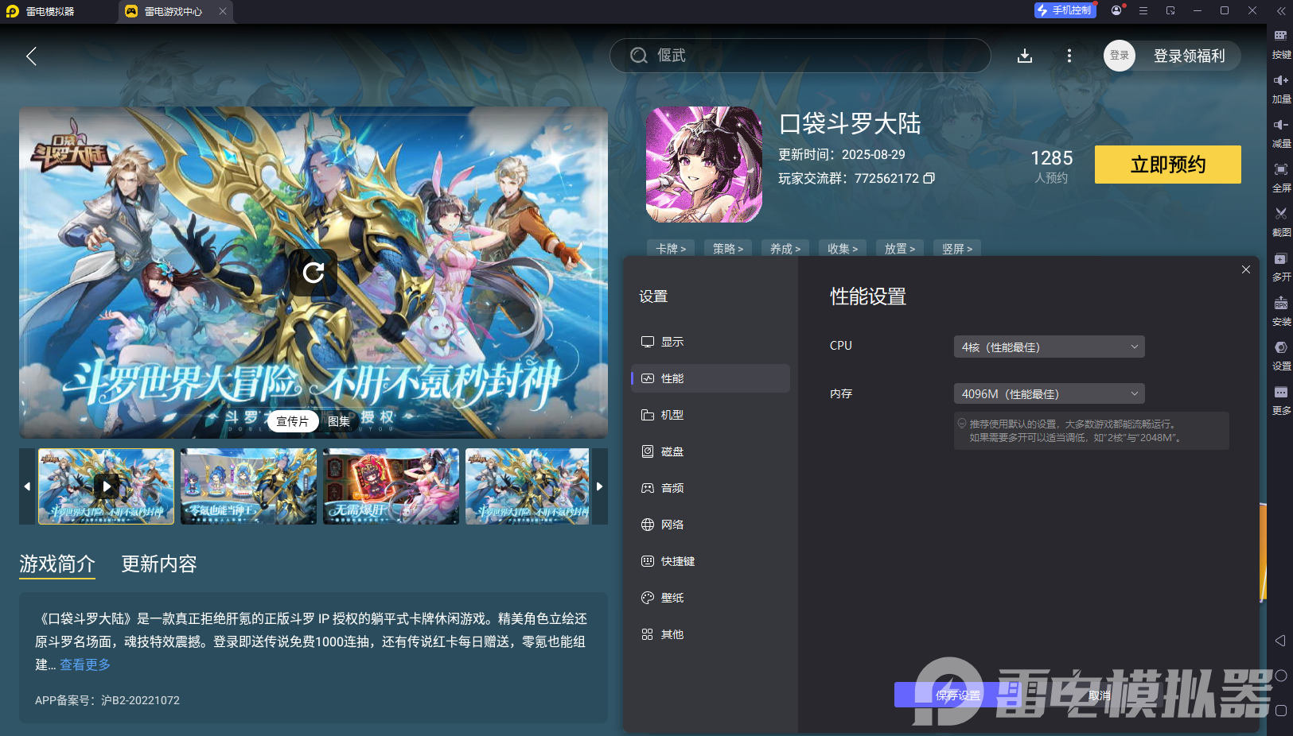Viewport: 1293px width, 736px height.
Task: Open the three-dot more options menu
Action: click(x=1069, y=56)
